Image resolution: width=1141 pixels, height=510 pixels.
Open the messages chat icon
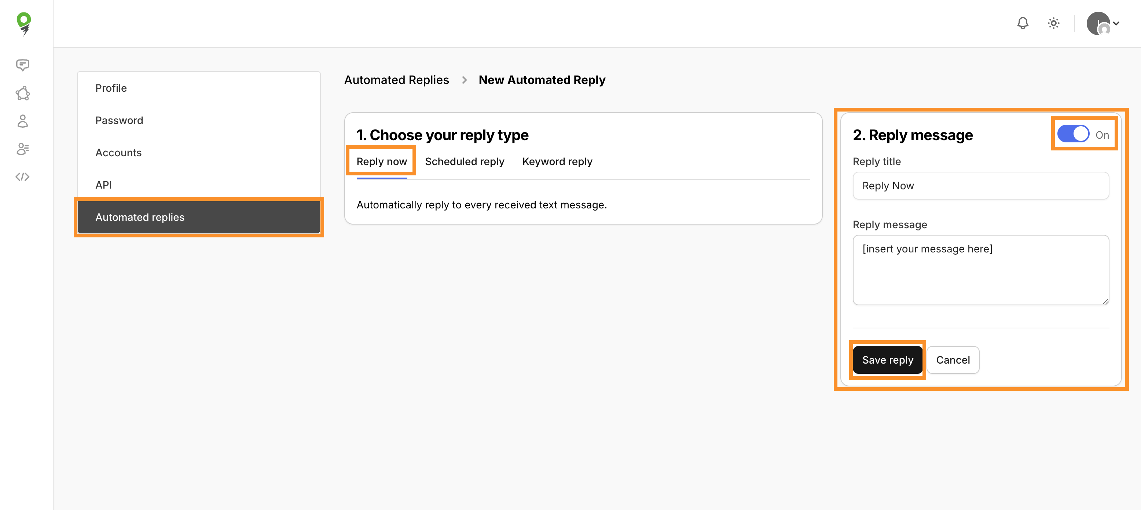coord(23,65)
